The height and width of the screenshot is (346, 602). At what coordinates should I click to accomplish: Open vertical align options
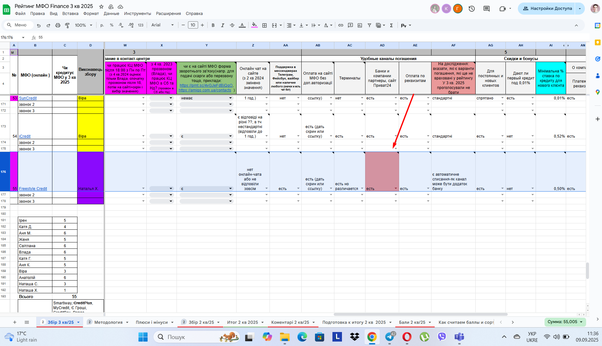click(304, 25)
